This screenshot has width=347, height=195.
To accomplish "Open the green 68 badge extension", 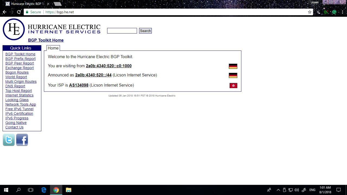I will (326, 12).
